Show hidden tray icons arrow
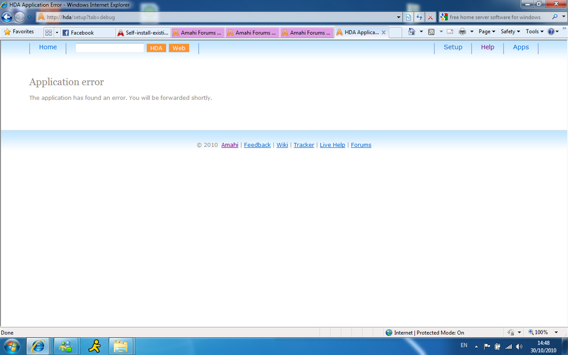Viewport: 568px width, 355px height. point(476,346)
